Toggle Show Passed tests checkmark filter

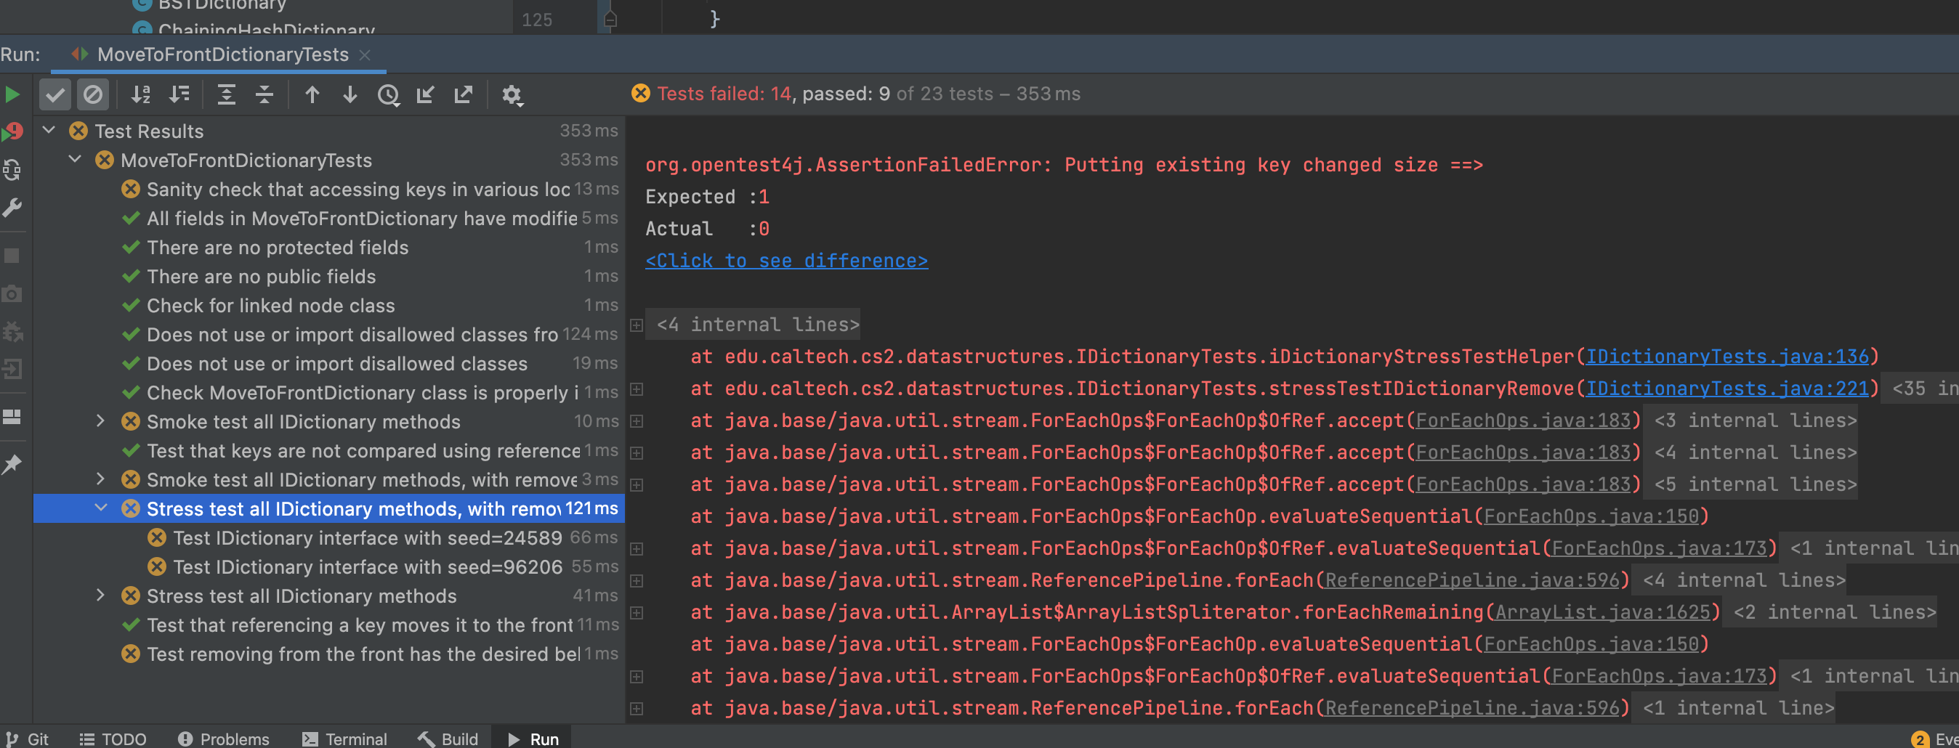(x=54, y=95)
